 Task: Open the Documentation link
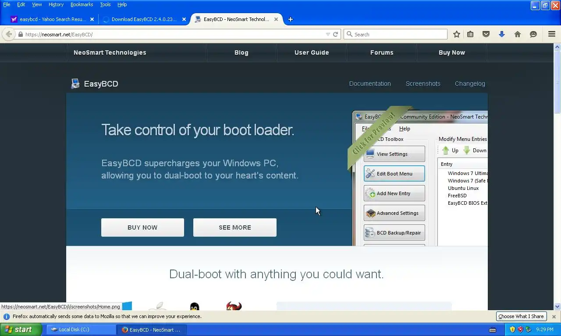pyautogui.click(x=370, y=84)
